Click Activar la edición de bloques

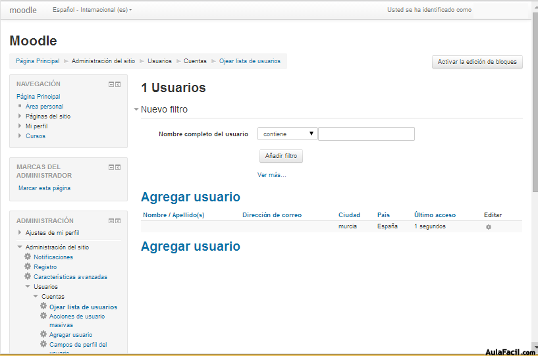(477, 62)
